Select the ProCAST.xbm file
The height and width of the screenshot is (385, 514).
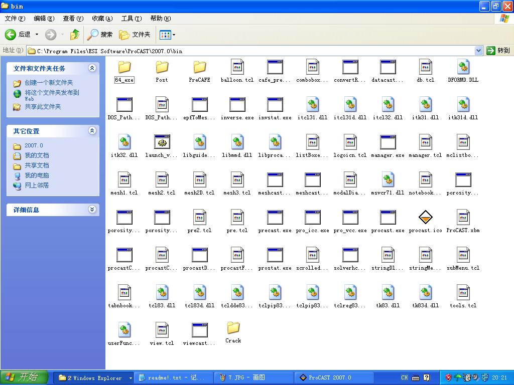463,222
